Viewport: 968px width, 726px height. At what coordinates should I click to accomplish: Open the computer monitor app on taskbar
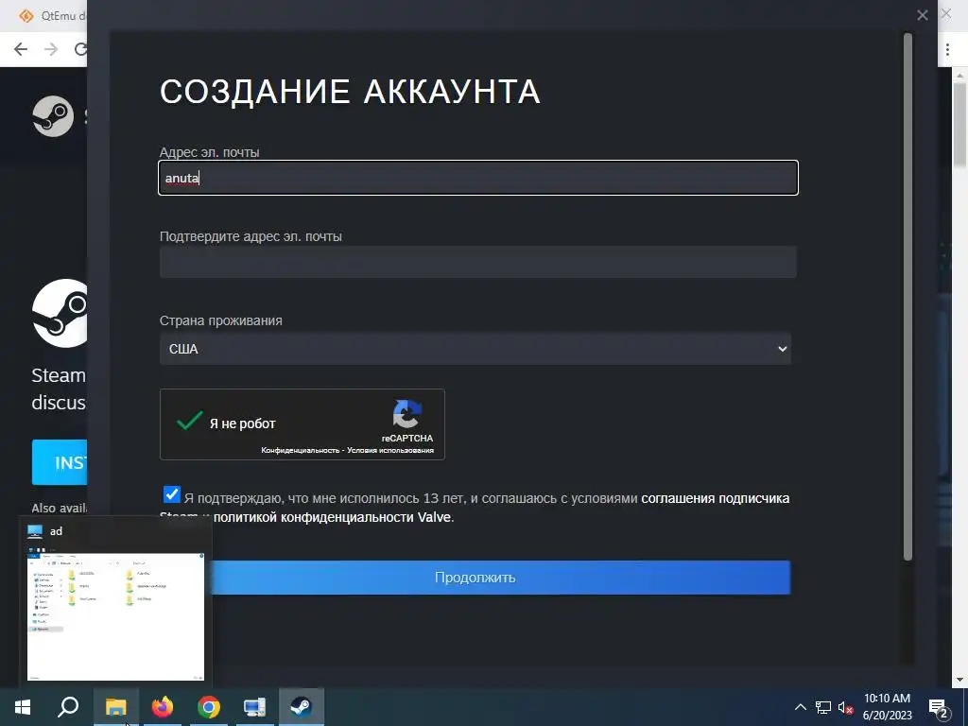click(254, 707)
